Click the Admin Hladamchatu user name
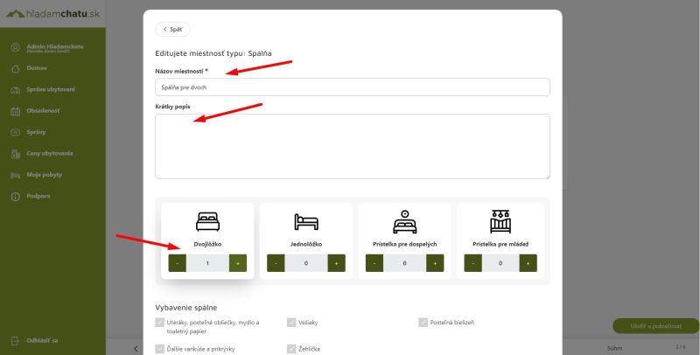The height and width of the screenshot is (355, 700). 55,46
